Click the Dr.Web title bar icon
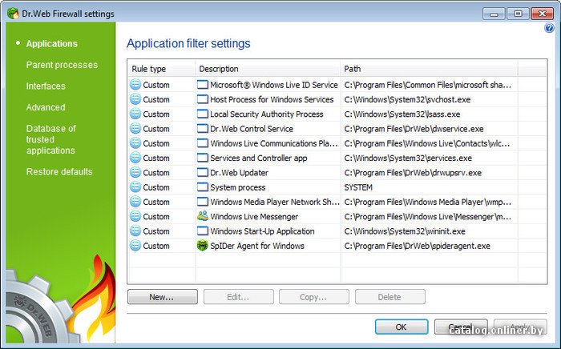This screenshot has width=561, height=349. tap(10, 14)
